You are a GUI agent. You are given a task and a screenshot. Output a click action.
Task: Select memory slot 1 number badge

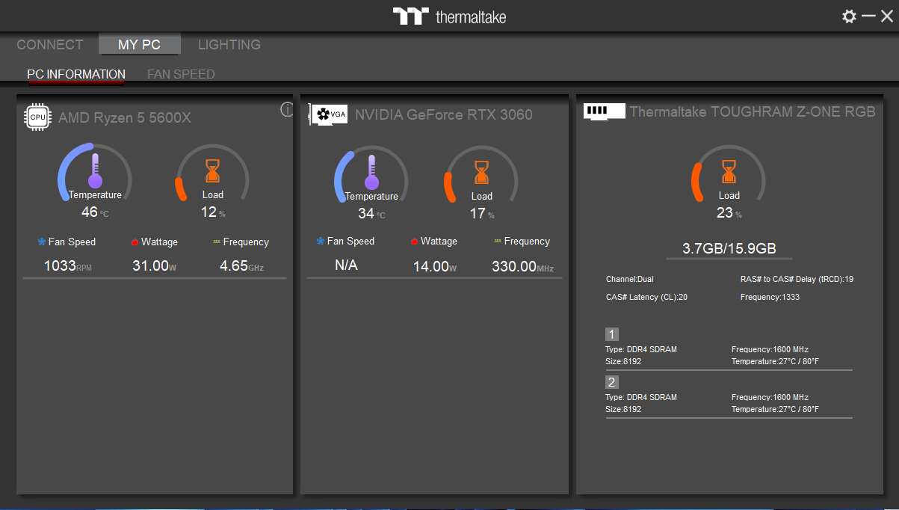(x=611, y=334)
